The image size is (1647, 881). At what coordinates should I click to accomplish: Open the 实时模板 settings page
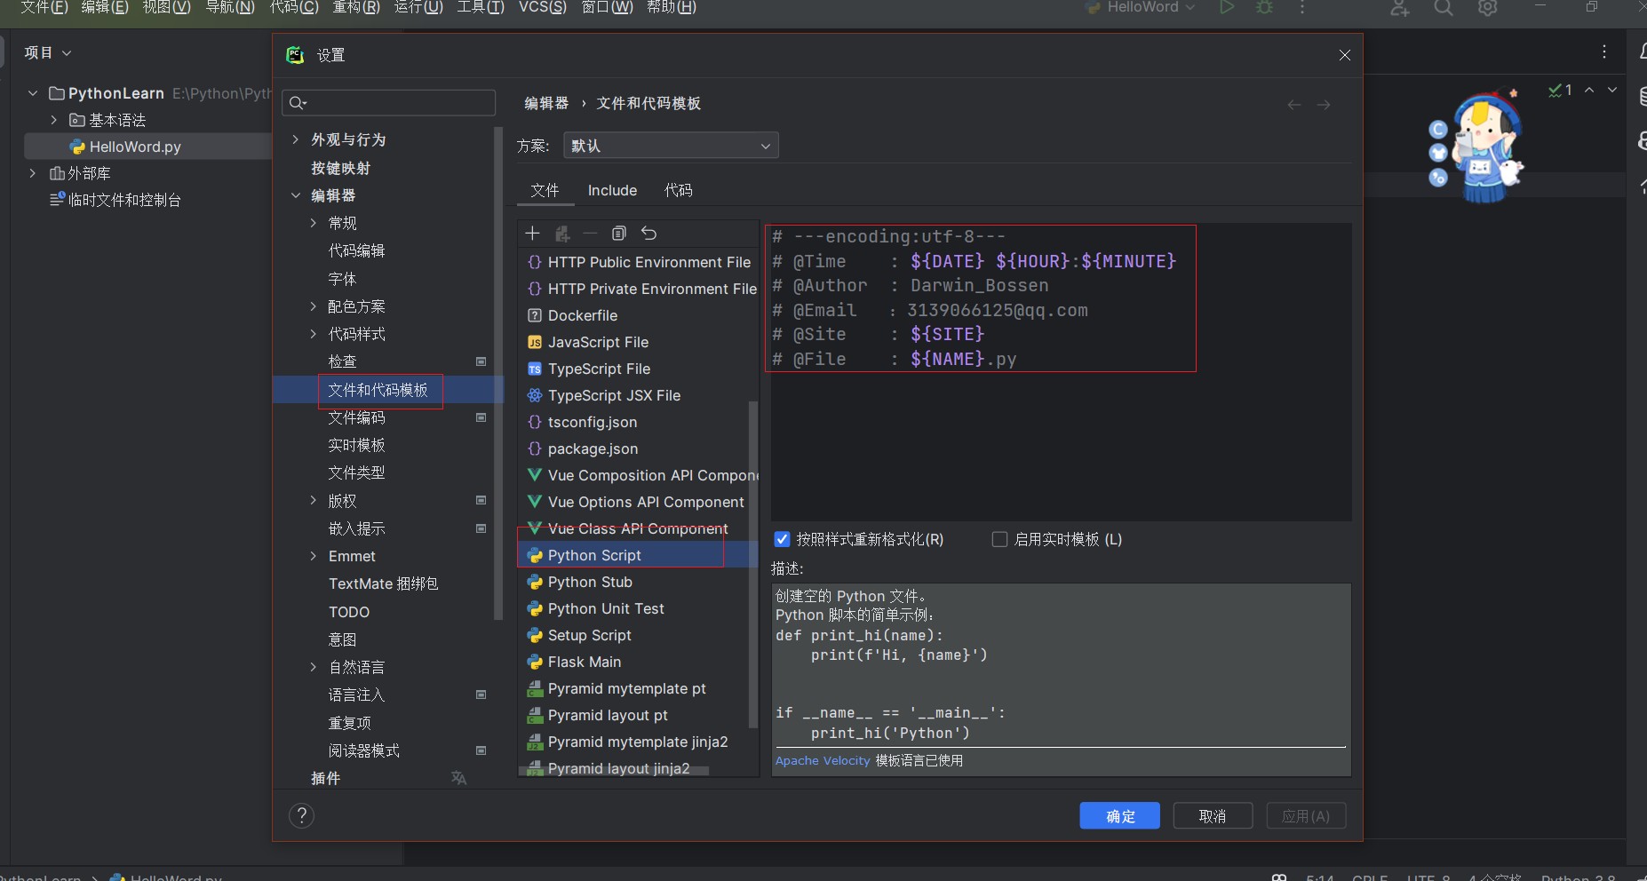click(x=356, y=445)
